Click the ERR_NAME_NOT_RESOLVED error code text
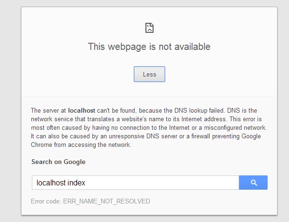Screen dimensions: 289x222 coord(106,201)
